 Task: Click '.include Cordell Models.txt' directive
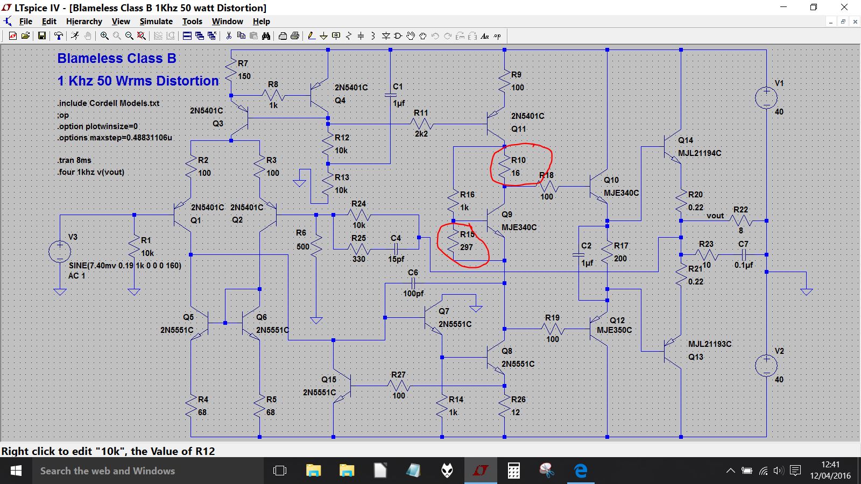[108, 103]
